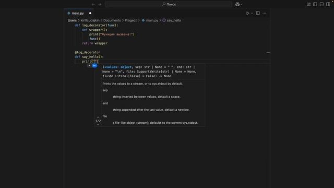Click the letter A input indicator badge
The height and width of the screenshot is (188, 334).
click(89, 66)
